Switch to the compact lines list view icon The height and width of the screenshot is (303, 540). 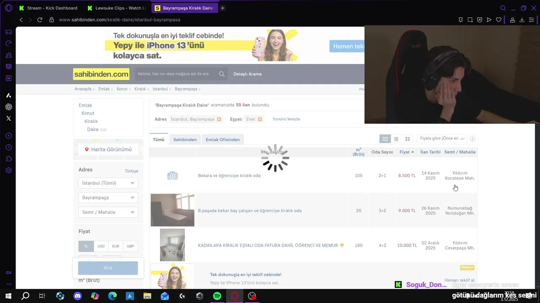[x=396, y=139]
